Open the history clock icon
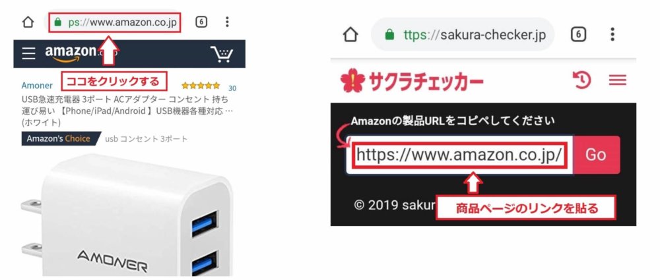 [582, 80]
